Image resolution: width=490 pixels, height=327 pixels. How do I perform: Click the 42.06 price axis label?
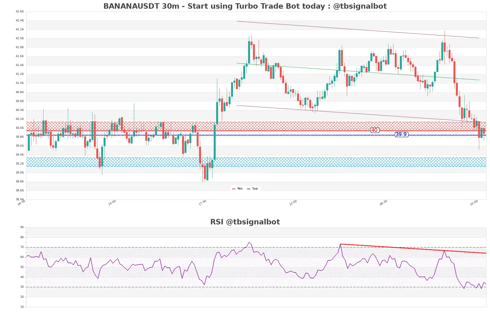tap(19, 38)
